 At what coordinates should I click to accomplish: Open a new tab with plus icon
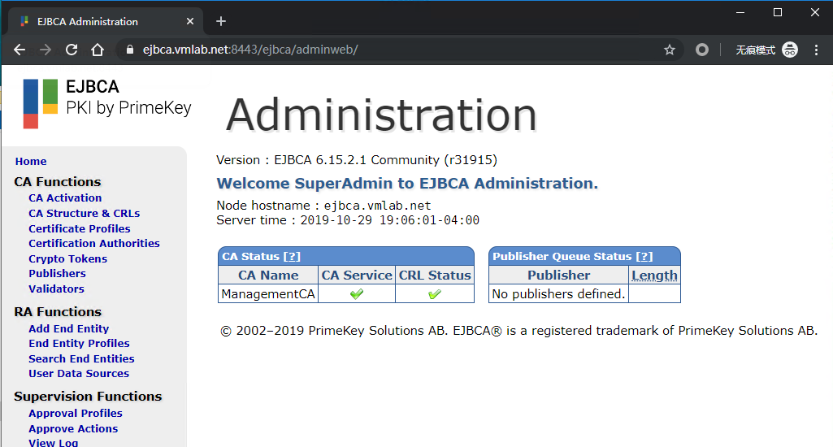221,21
